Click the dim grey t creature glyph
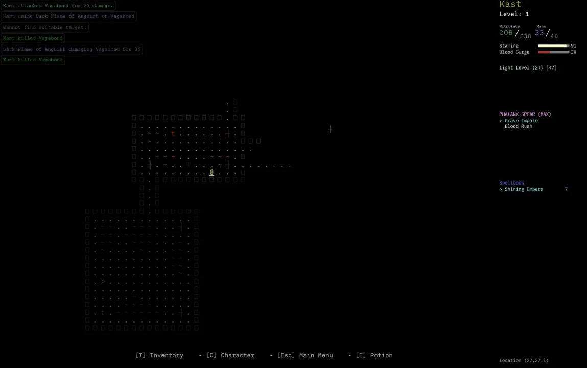 click(x=103, y=313)
